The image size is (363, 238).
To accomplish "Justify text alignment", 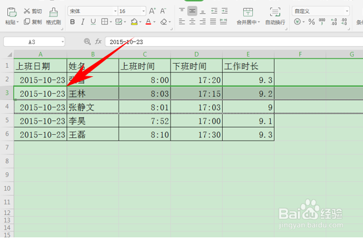I will (x=213, y=22).
